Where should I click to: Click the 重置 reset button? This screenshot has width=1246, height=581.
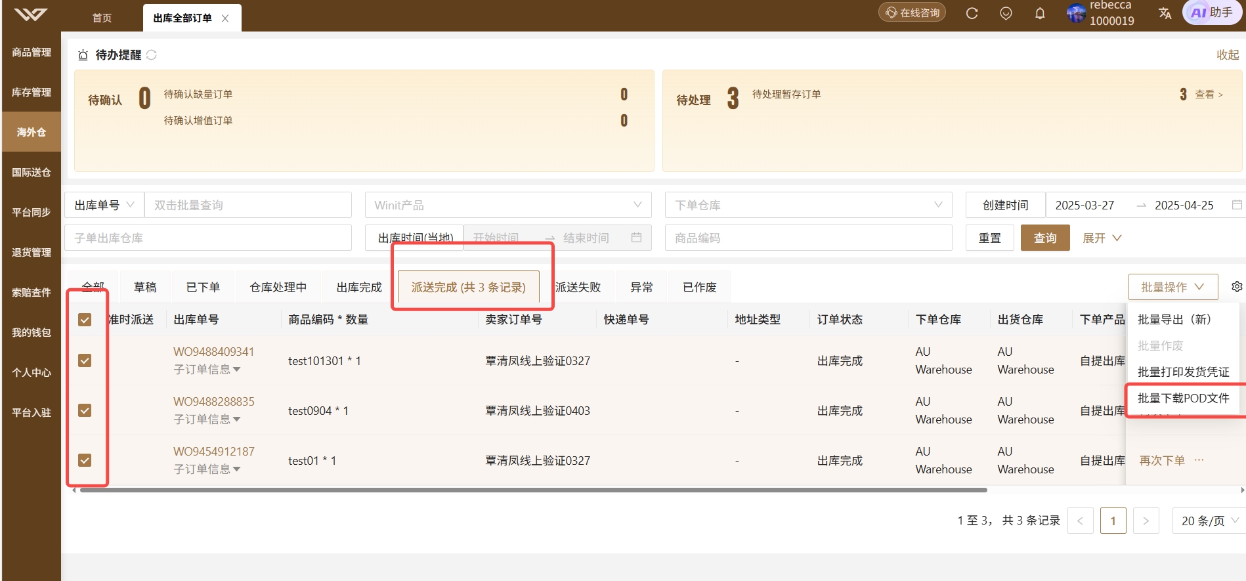pos(990,238)
